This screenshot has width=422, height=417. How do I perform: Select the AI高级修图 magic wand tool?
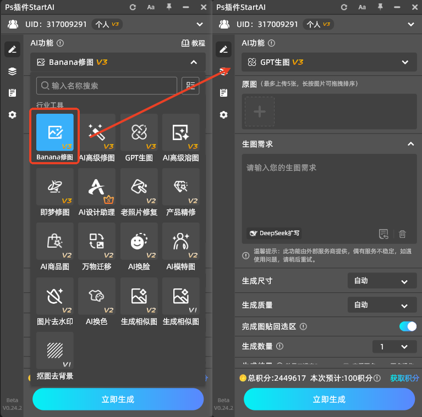pyautogui.click(x=97, y=132)
